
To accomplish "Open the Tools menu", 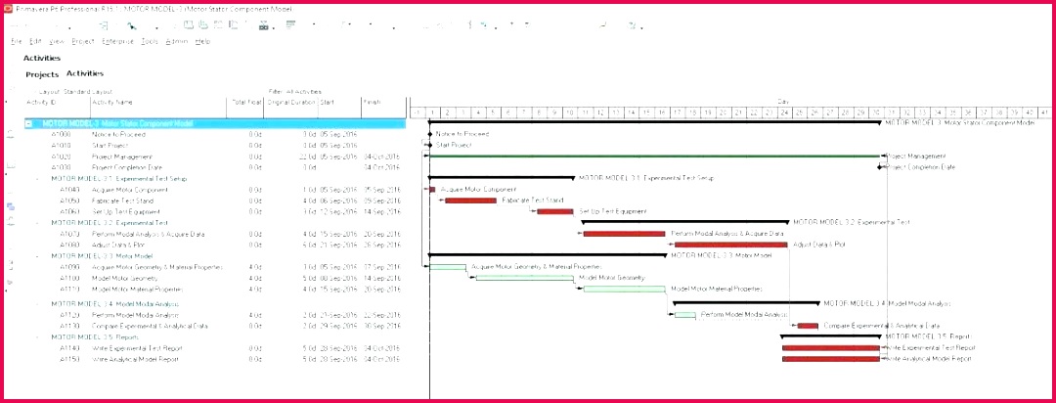I will [150, 41].
